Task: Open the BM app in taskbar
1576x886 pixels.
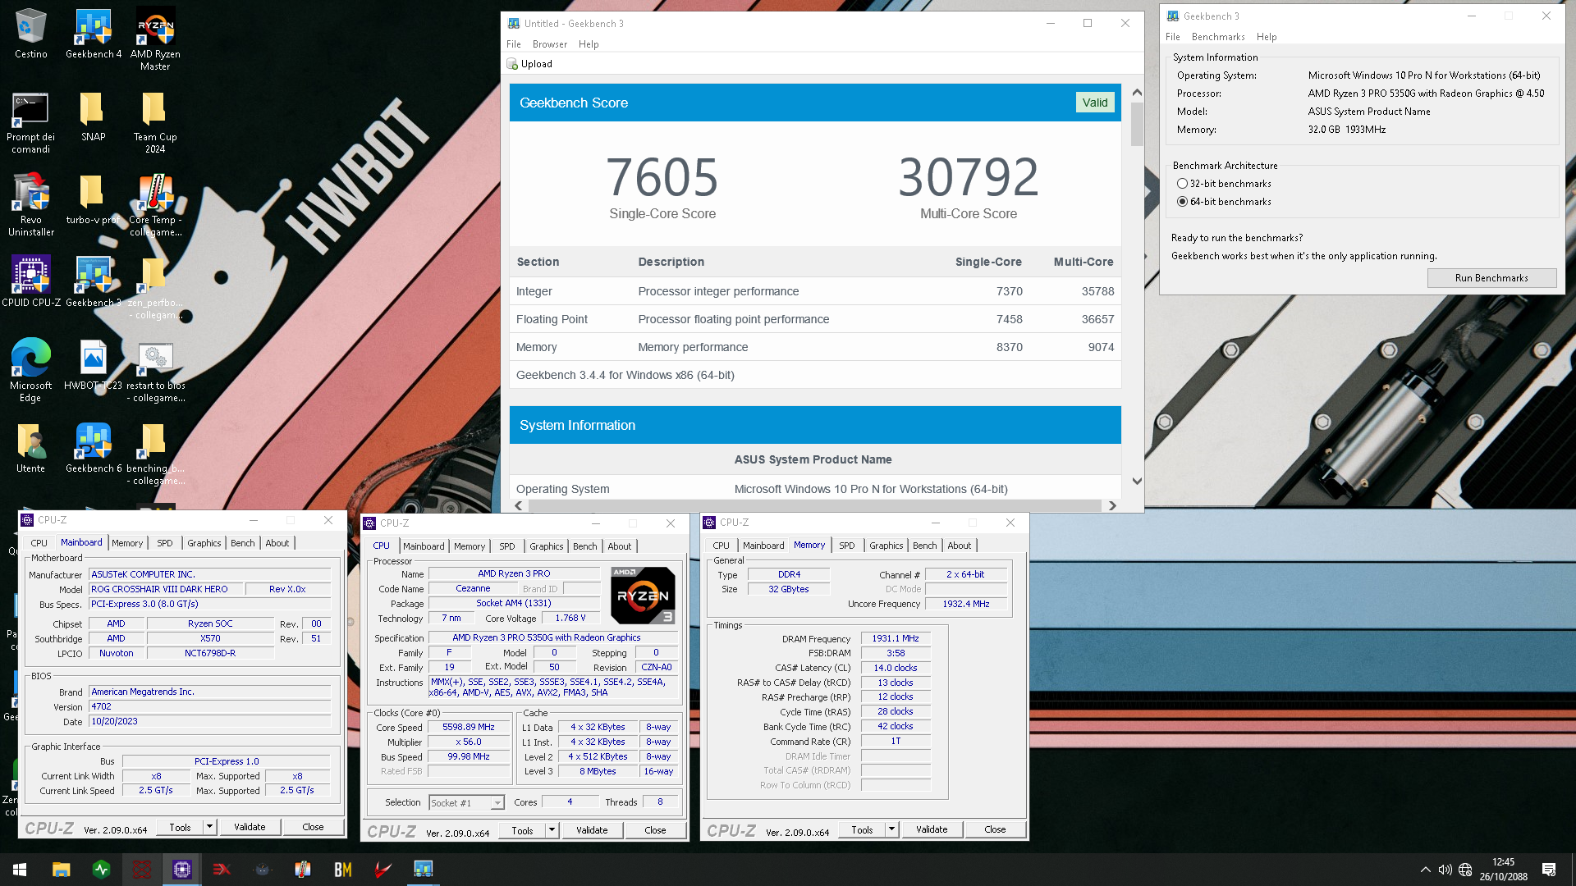Action: (x=342, y=870)
